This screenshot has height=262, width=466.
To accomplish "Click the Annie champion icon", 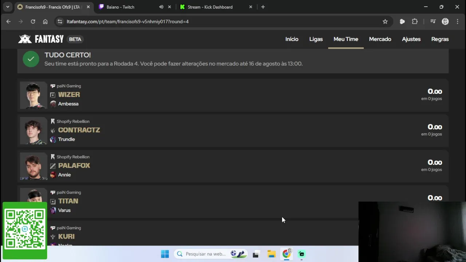I will (x=53, y=175).
